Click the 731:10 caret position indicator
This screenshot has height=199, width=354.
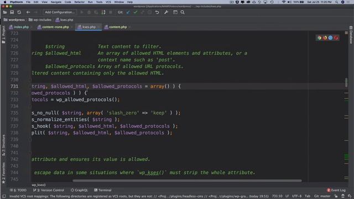click(277, 196)
